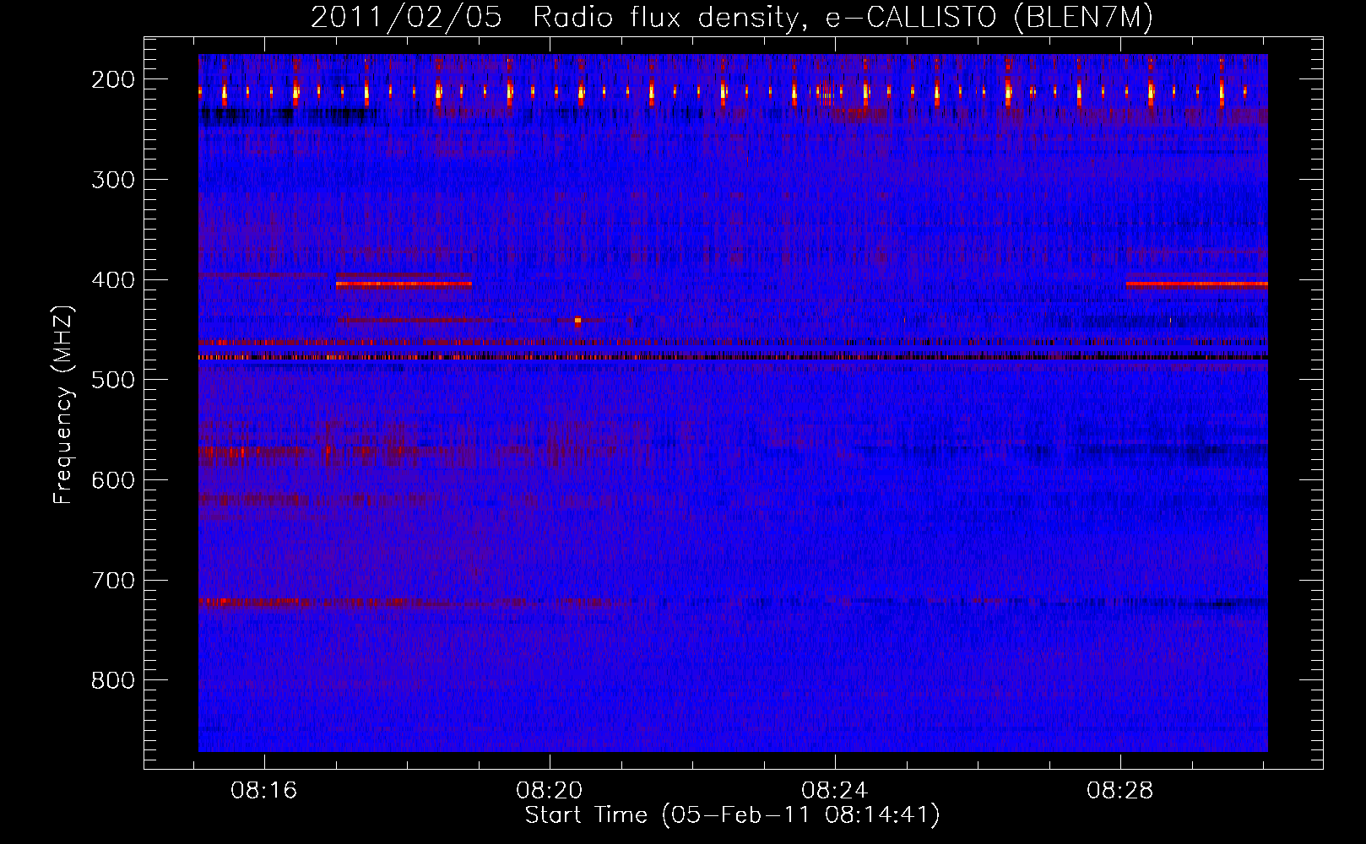Viewport: 1366px width, 844px height.
Task: Click the red 400 MHz band after 08:28
Action: point(1196,284)
